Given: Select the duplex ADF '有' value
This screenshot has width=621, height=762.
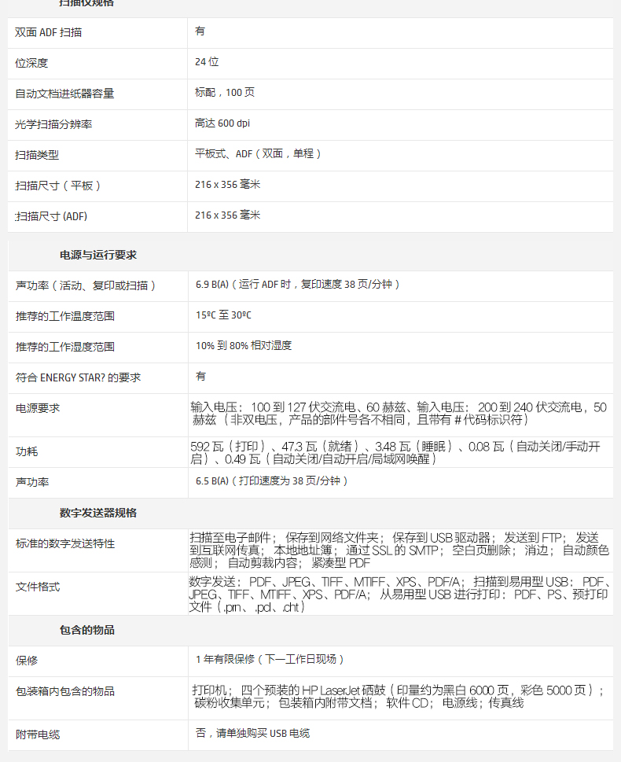Looking at the screenshot, I should point(200,31).
